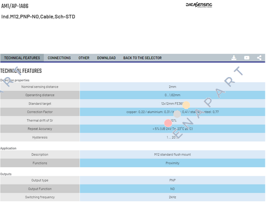Click the Hysteresis row label
The height and width of the screenshot is (203, 266).
click(40, 137)
